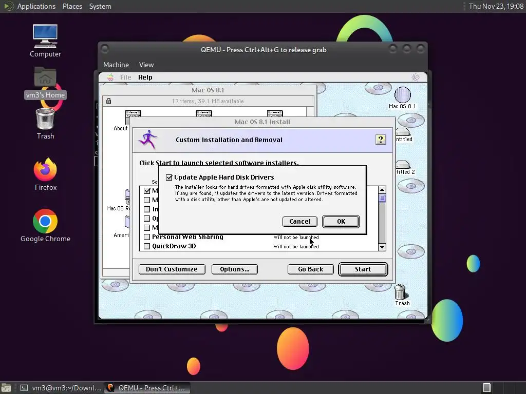Toggle the first checked software checkbox
This screenshot has height=394, width=526.
tap(146, 191)
